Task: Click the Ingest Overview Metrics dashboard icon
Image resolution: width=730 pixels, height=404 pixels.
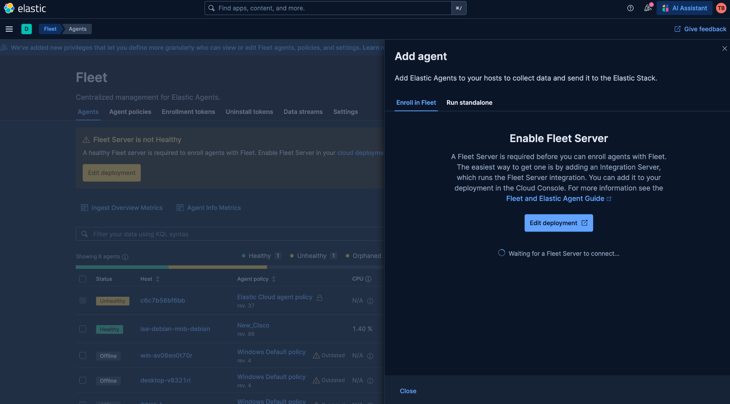Action: point(84,208)
